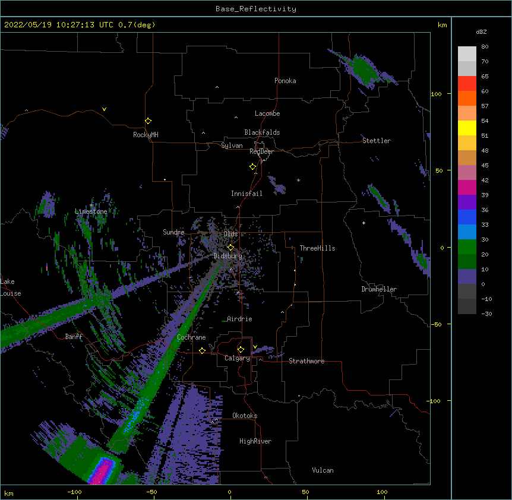Click the RockyMH label
Viewport: 512px width, 500px height.
[x=146, y=134]
